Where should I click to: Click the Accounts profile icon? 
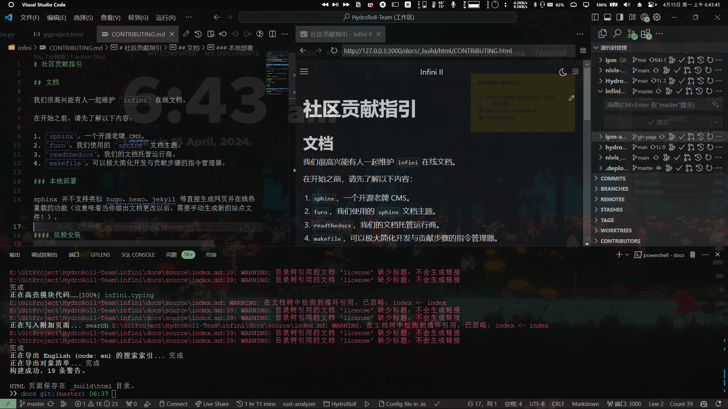point(645,17)
